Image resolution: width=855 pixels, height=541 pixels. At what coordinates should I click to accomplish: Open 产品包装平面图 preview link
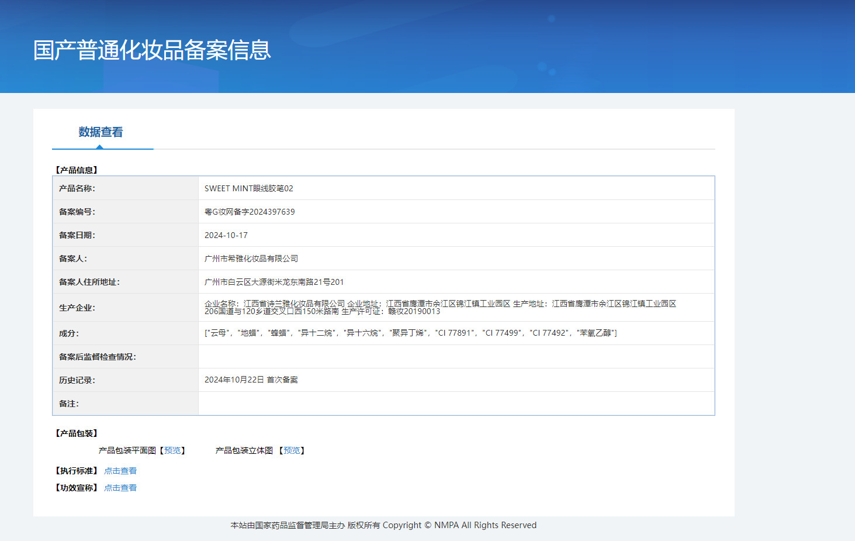pos(172,450)
